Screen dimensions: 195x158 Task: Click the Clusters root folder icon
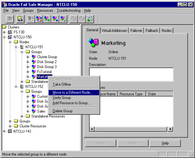click(x=4, y=27)
